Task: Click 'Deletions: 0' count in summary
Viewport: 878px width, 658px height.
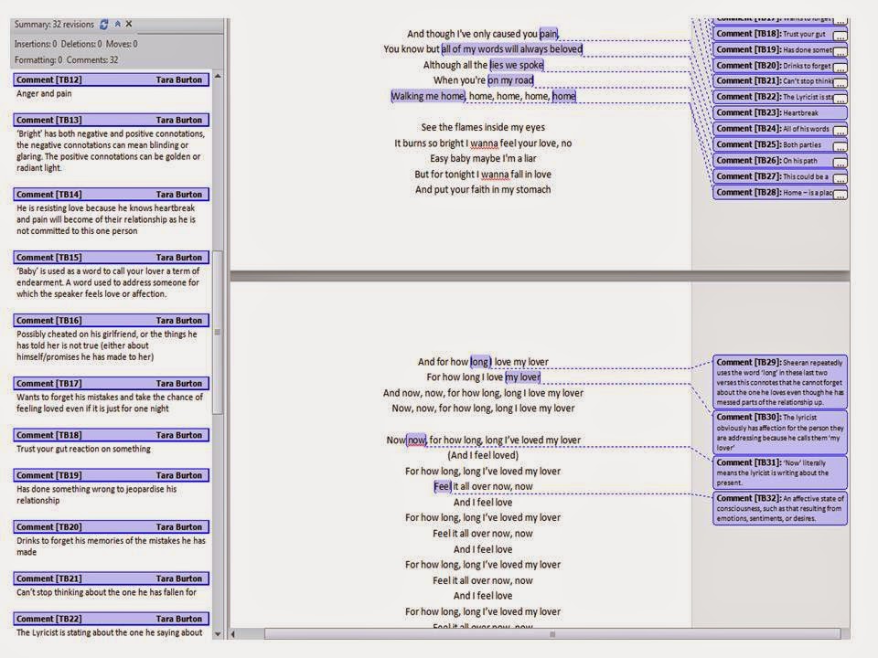Action: (81, 44)
